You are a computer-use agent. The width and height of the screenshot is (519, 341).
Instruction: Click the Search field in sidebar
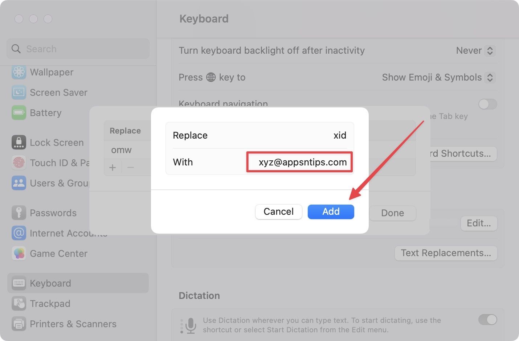78,49
